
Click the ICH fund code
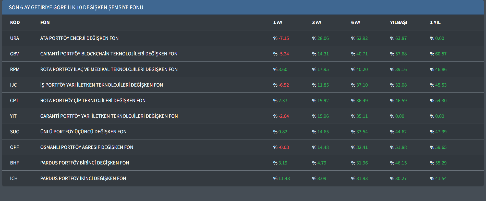(14, 179)
